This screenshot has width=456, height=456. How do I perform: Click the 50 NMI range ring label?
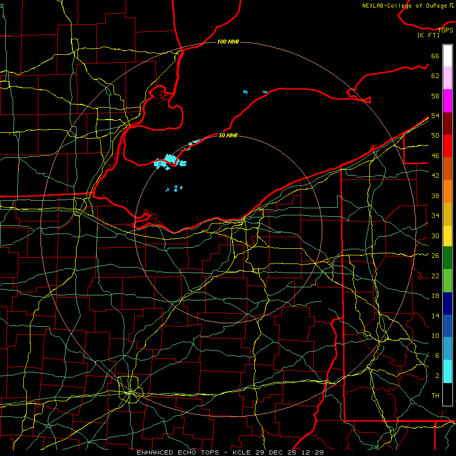coord(228,135)
